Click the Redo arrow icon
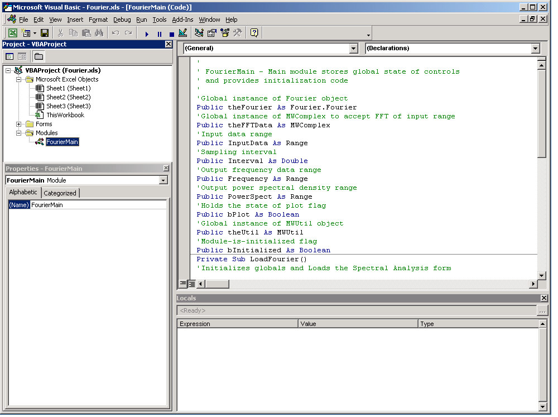The width and height of the screenshot is (558, 417). pyautogui.click(x=128, y=33)
